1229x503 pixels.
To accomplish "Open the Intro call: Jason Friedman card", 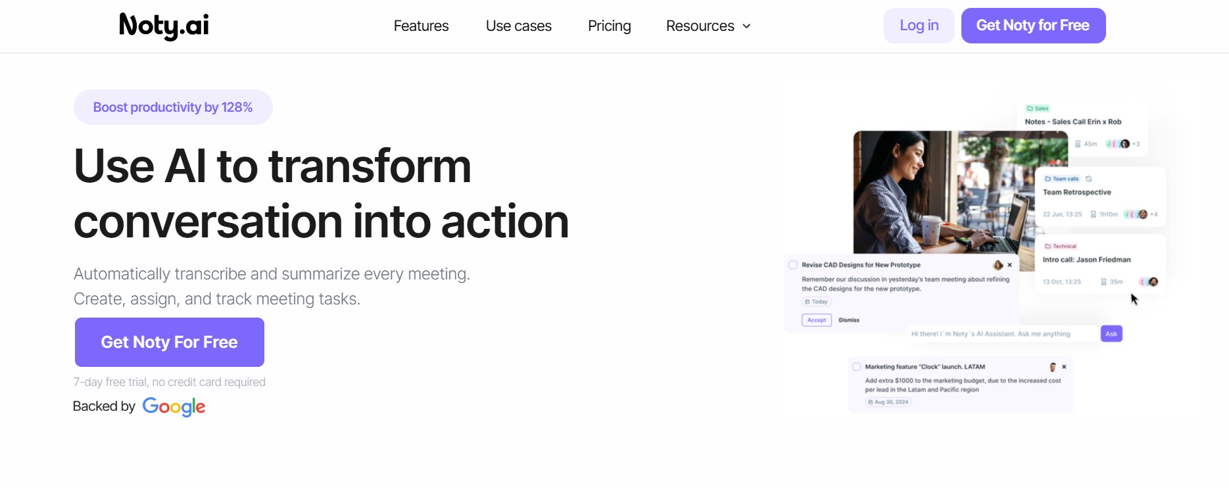I will (x=1100, y=264).
